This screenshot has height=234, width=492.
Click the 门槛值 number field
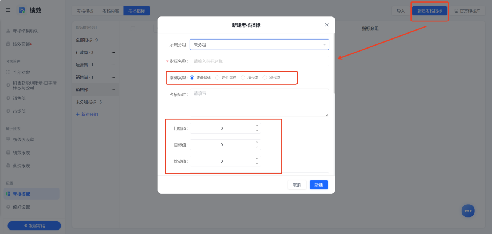222,128
